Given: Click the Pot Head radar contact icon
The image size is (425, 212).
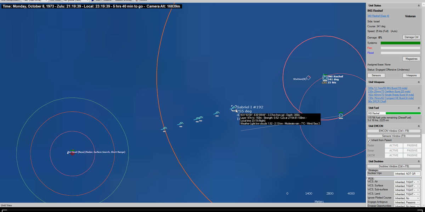Looking at the screenshot, I should [x=72, y=152].
